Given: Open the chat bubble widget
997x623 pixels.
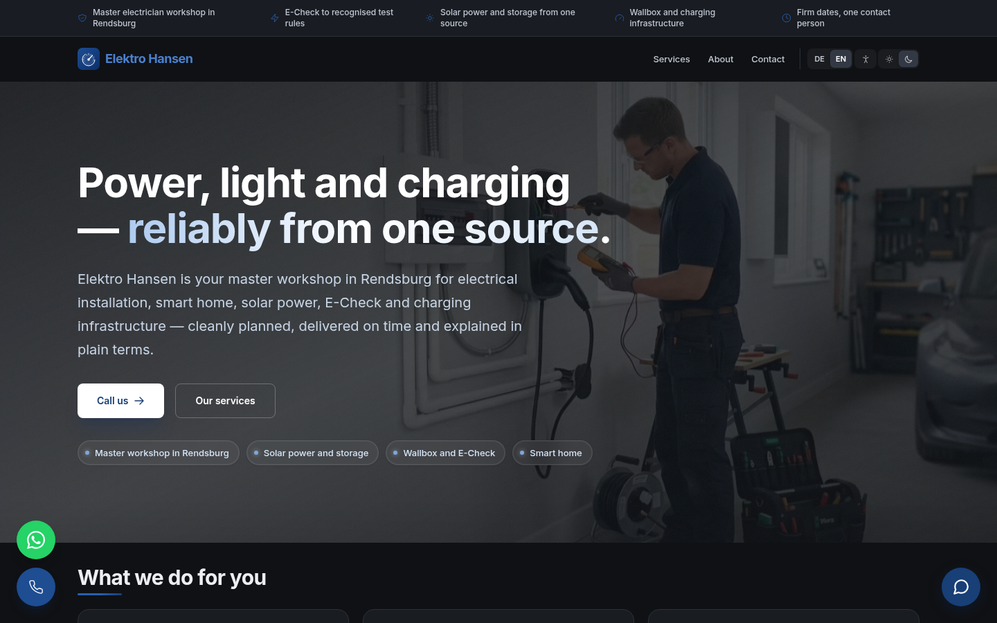Looking at the screenshot, I should (961, 587).
